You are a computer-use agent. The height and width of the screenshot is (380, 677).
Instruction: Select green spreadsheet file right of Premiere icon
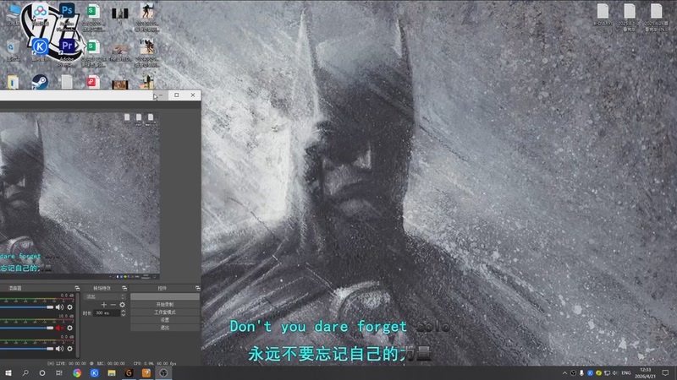click(92, 52)
